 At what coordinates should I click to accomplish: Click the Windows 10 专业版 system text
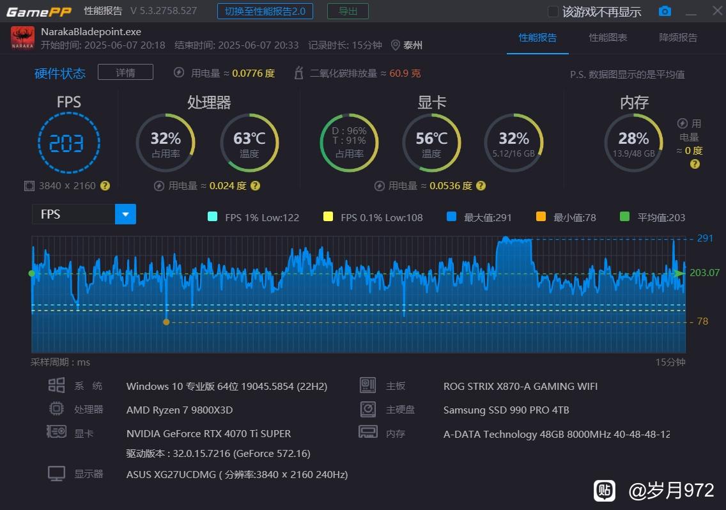pos(227,386)
